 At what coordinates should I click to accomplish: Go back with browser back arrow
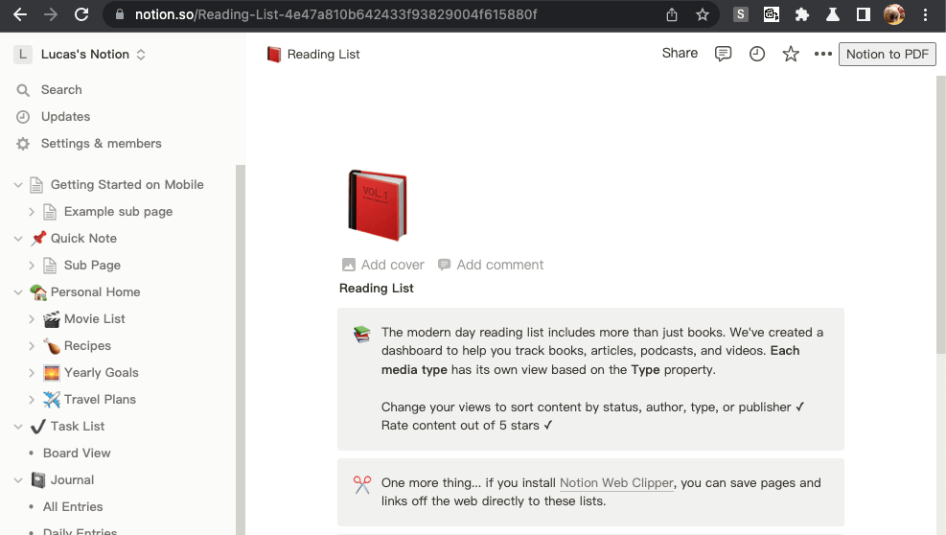tap(20, 14)
